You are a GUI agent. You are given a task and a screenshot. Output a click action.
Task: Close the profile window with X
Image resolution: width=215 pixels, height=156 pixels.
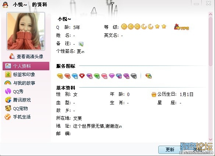(208, 3)
